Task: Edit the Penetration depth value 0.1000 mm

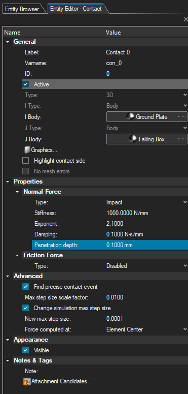Action: 120,245
